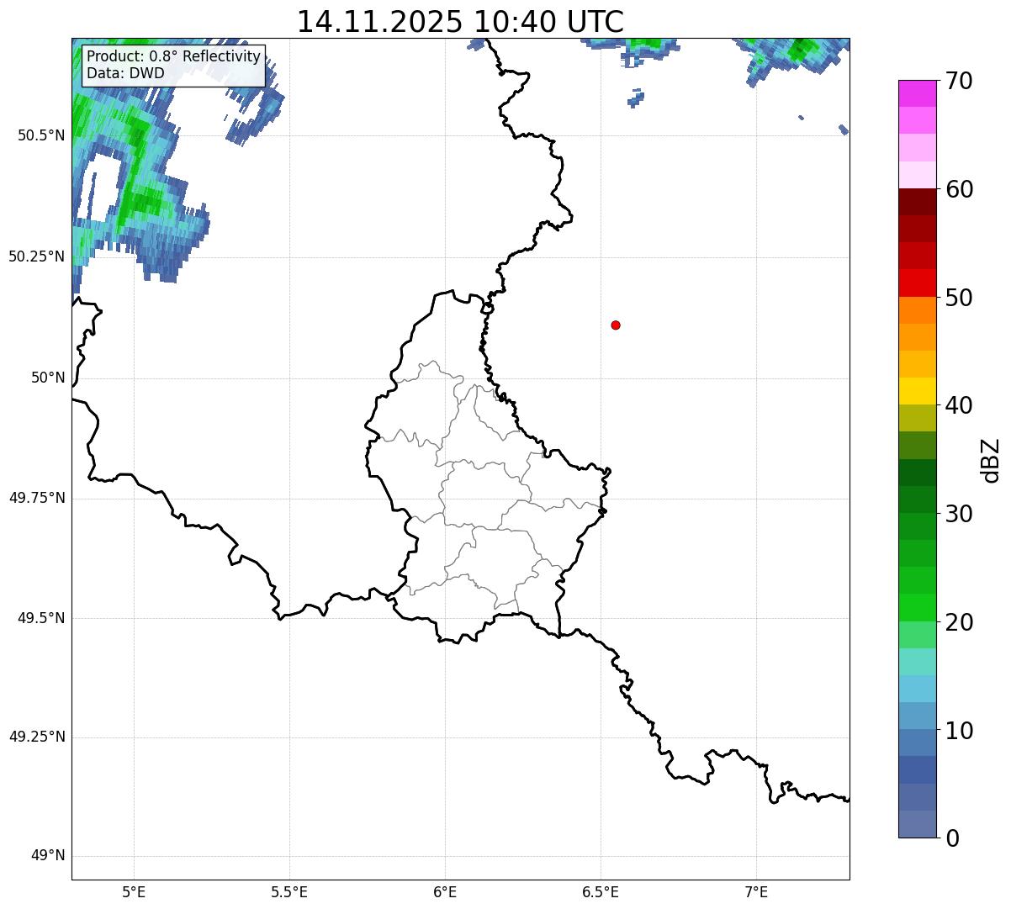Screen dimensions: 1011x909
Task: Click the colorbar tick label 60
Action: coord(959,189)
